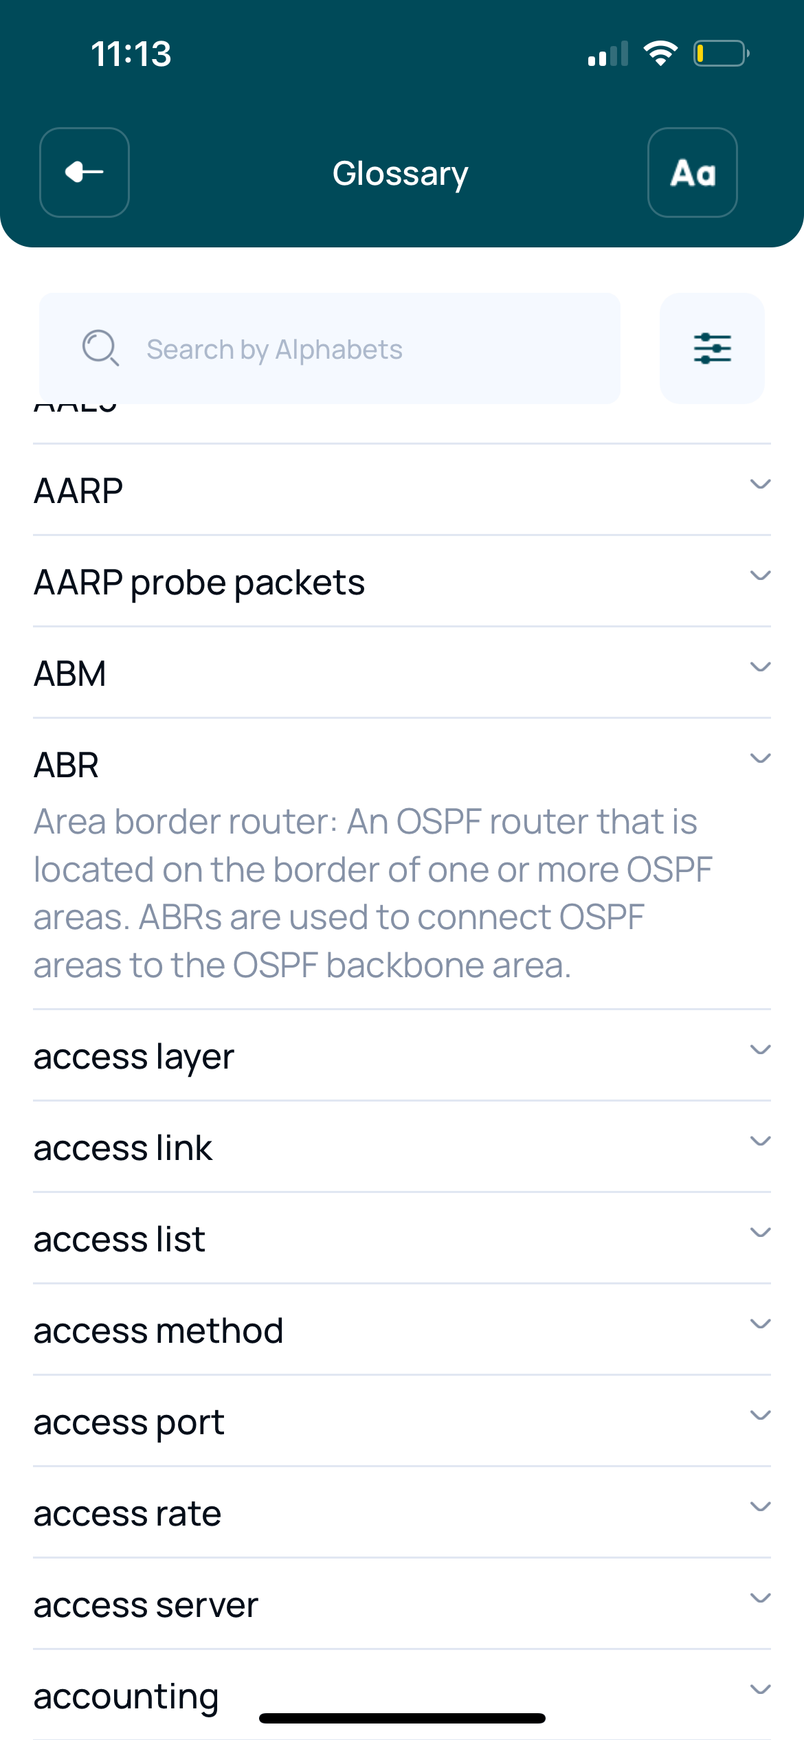Select the access list term
804x1740 pixels.
tap(120, 1240)
